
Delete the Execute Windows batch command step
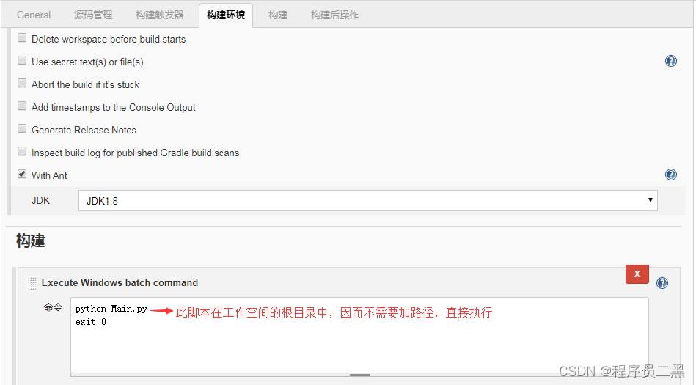click(x=637, y=274)
